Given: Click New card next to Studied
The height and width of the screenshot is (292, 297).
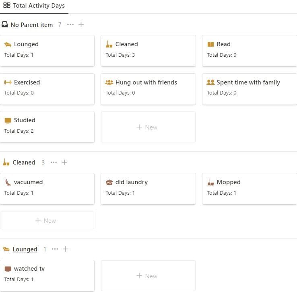Looking at the screenshot, I should pyautogui.click(x=148, y=127).
